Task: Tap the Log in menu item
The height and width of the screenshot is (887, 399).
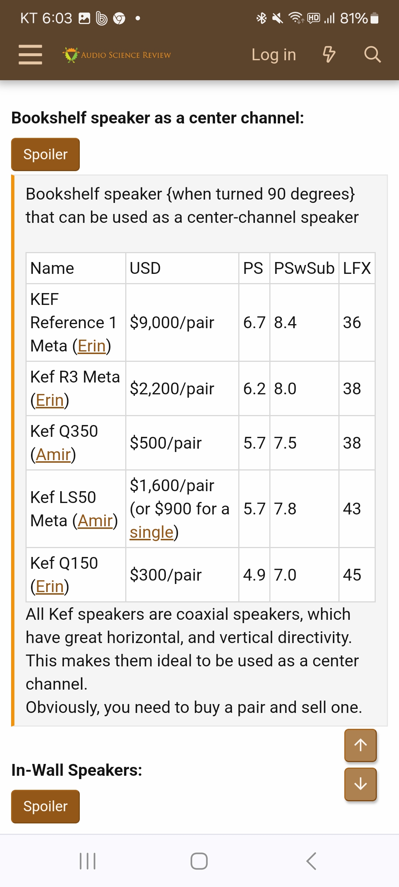Action: (274, 55)
